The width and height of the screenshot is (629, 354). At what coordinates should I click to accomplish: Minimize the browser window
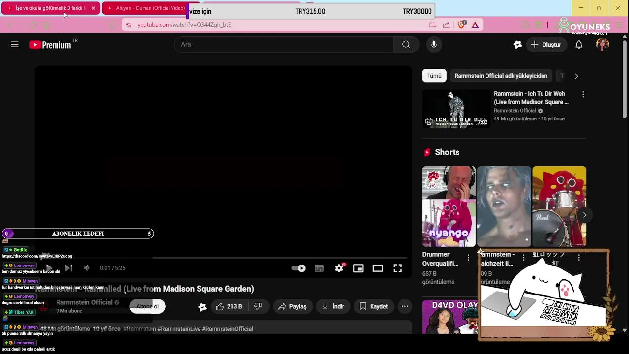[x=581, y=8]
